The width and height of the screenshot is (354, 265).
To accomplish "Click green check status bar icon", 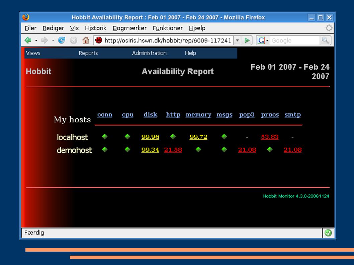I will [328, 233].
